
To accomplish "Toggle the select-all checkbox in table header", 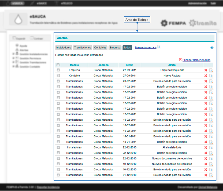I will pos(58,65).
